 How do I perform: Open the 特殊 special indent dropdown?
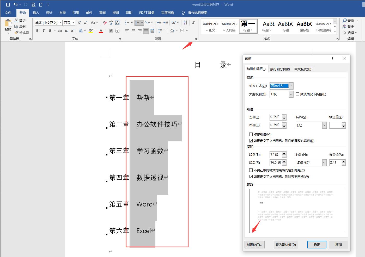[x=324, y=125]
